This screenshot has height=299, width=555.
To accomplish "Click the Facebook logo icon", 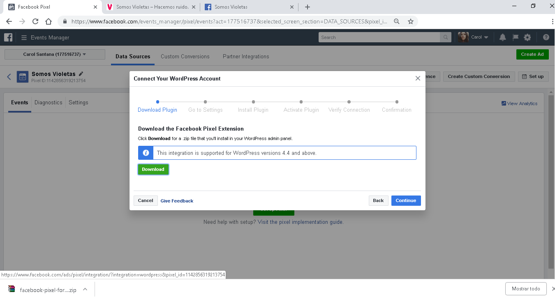I will click(8, 37).
